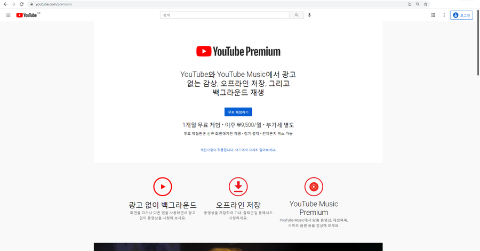This screenshot has width=480, height=251.
Task: Click the blue 무료 체험하기 button
Action: (238, 112)
